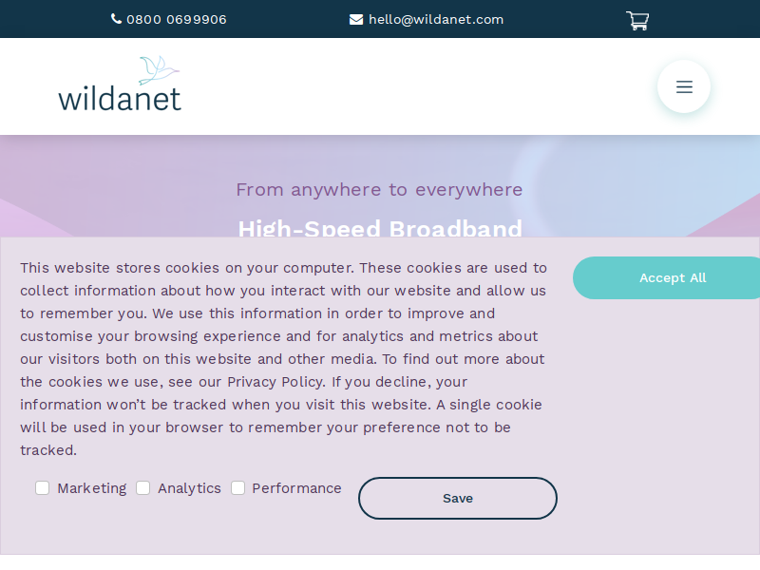Open the shopping cart icon

click(x=637, y=21)
